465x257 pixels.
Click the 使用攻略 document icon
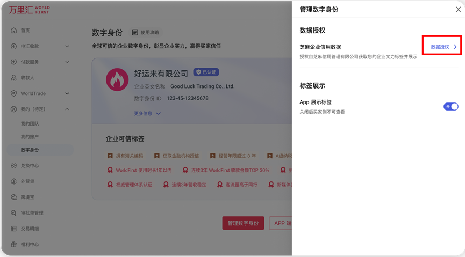135,32
